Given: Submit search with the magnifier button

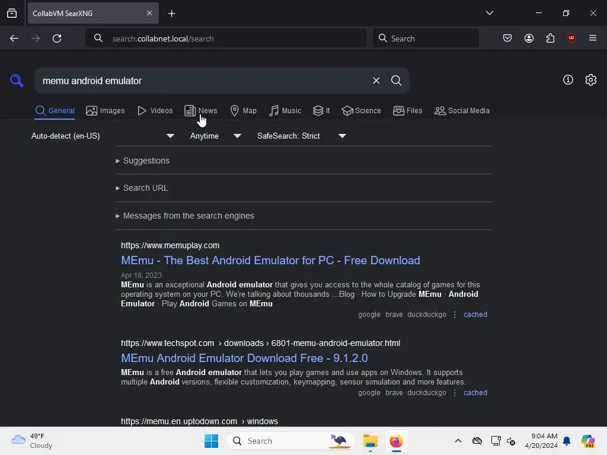Looking at the screenshot, I should (396, 81).
